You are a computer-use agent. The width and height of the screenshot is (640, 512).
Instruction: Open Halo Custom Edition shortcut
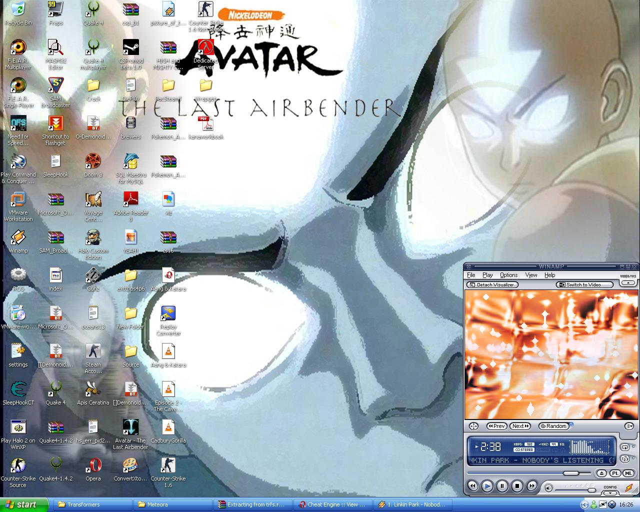coord(93,244)
